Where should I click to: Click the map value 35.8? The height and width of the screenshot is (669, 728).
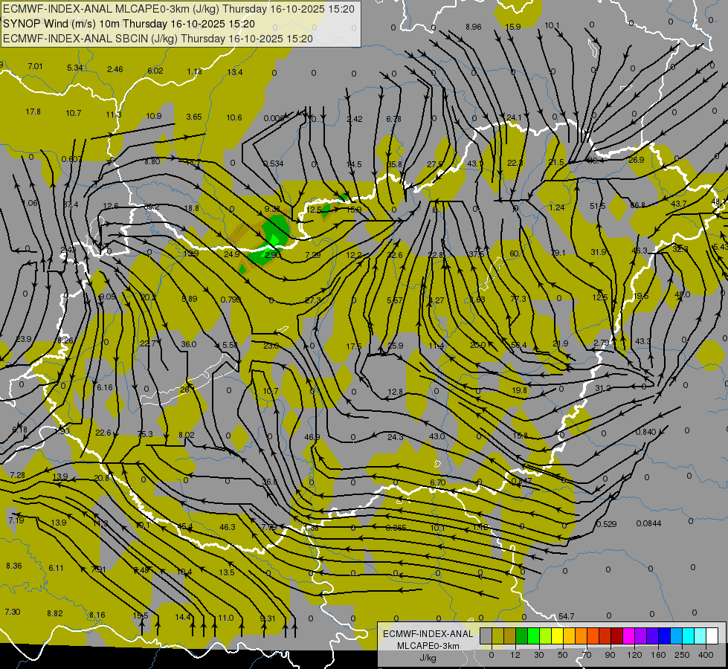[395, 164]
